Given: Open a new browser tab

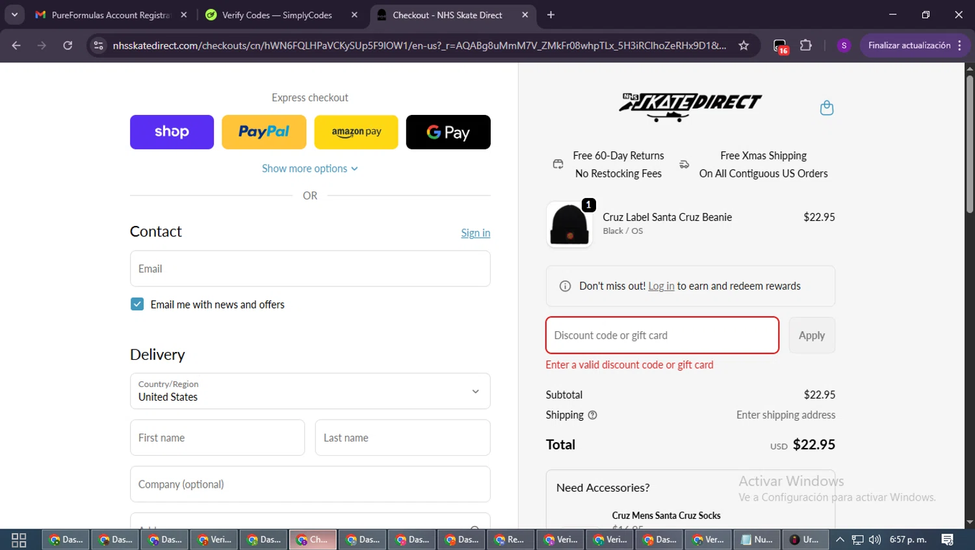Looking at the screenshot, I should [x=551, y=15].
